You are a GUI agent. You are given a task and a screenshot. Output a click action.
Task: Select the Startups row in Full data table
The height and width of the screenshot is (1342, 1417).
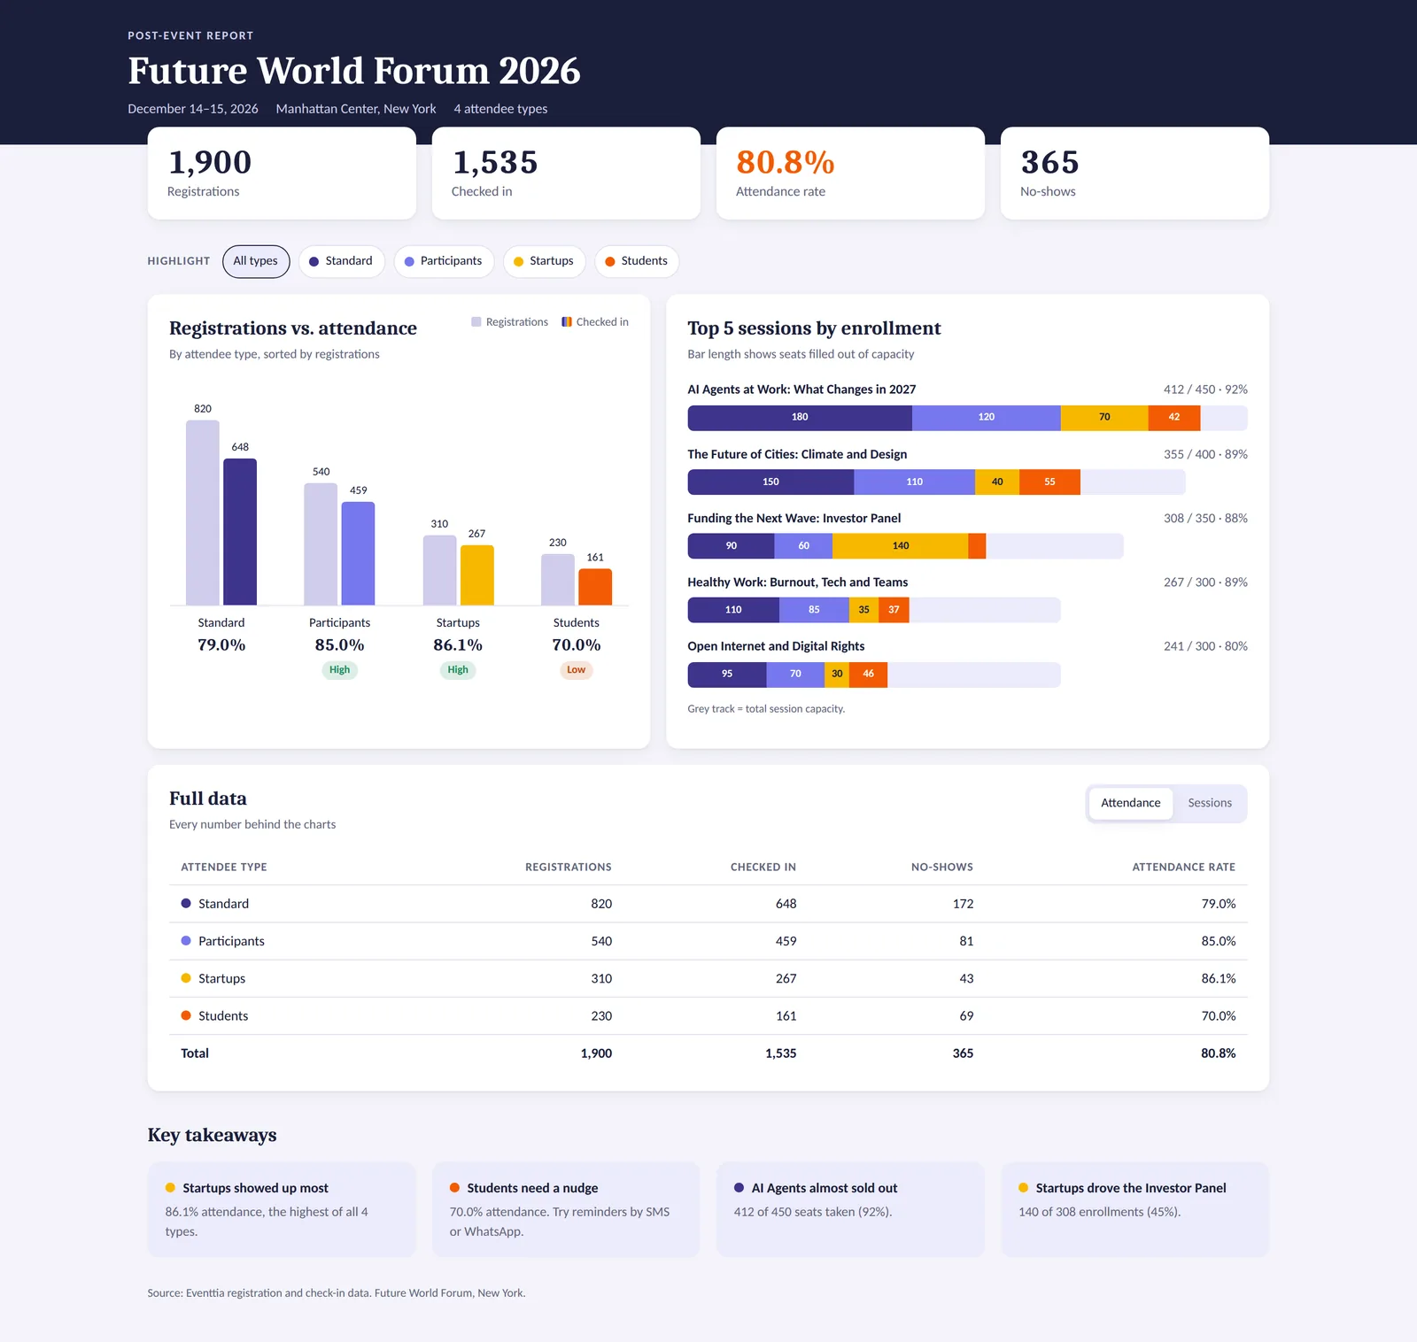pyautogui.click(x=708, y=978)
